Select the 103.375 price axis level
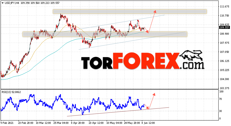 click(224, 88)
